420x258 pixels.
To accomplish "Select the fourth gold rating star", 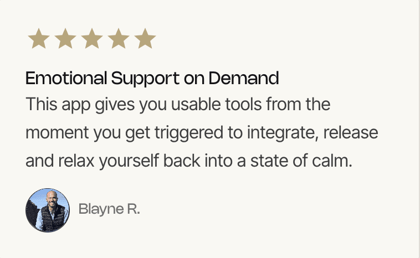I will click(x=119, y=39).
